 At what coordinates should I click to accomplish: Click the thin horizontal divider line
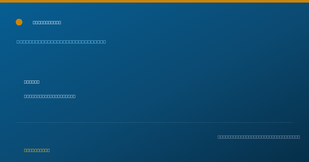click(x=154, y=122)
